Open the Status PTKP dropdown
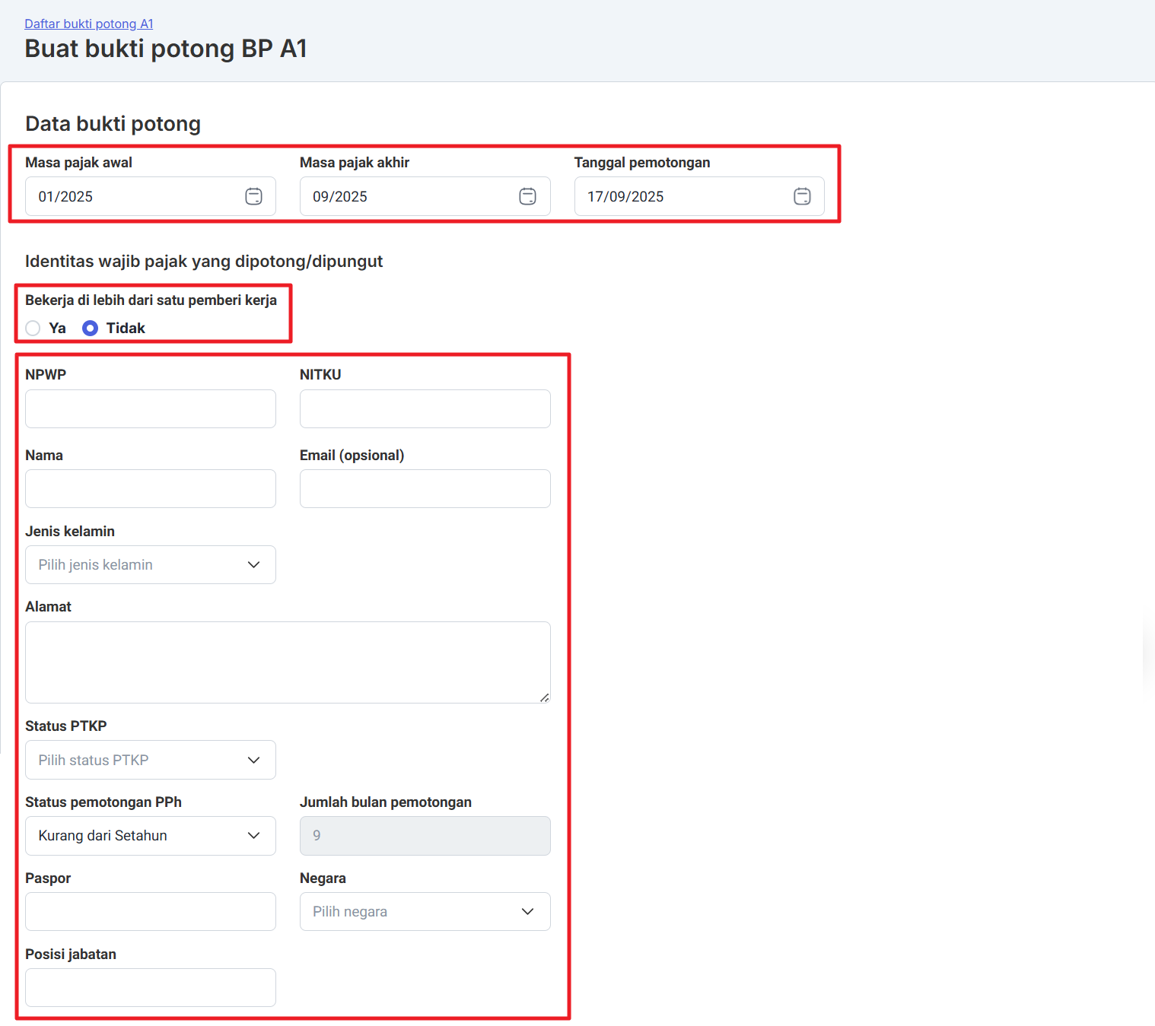This screenshot has width=1155, height=1026. point(151,760)
